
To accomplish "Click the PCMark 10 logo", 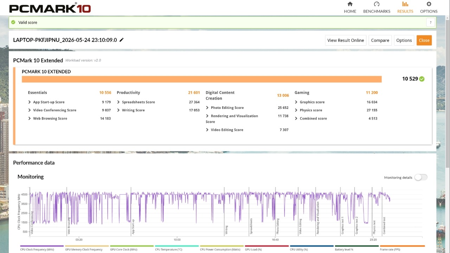I will (50, 8).
